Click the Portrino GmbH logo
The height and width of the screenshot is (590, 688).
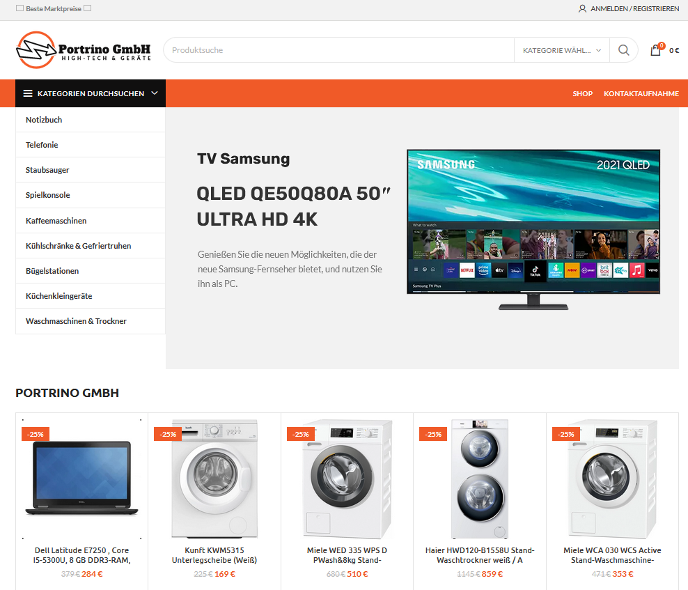[84, 50]
